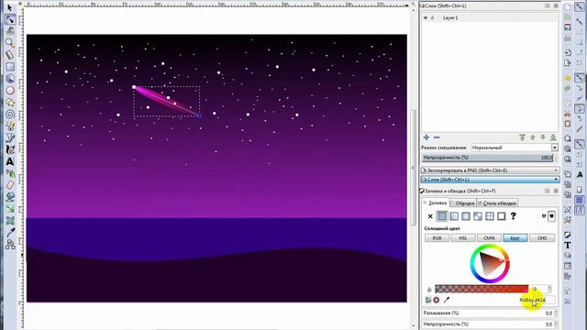The height and width of the screenshot is (330, 587).
Task: Click the New document icon
Action: click(568, 6)
